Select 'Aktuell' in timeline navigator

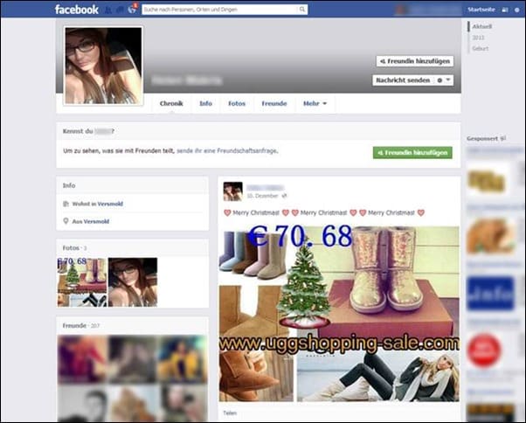tap(481, 26)
